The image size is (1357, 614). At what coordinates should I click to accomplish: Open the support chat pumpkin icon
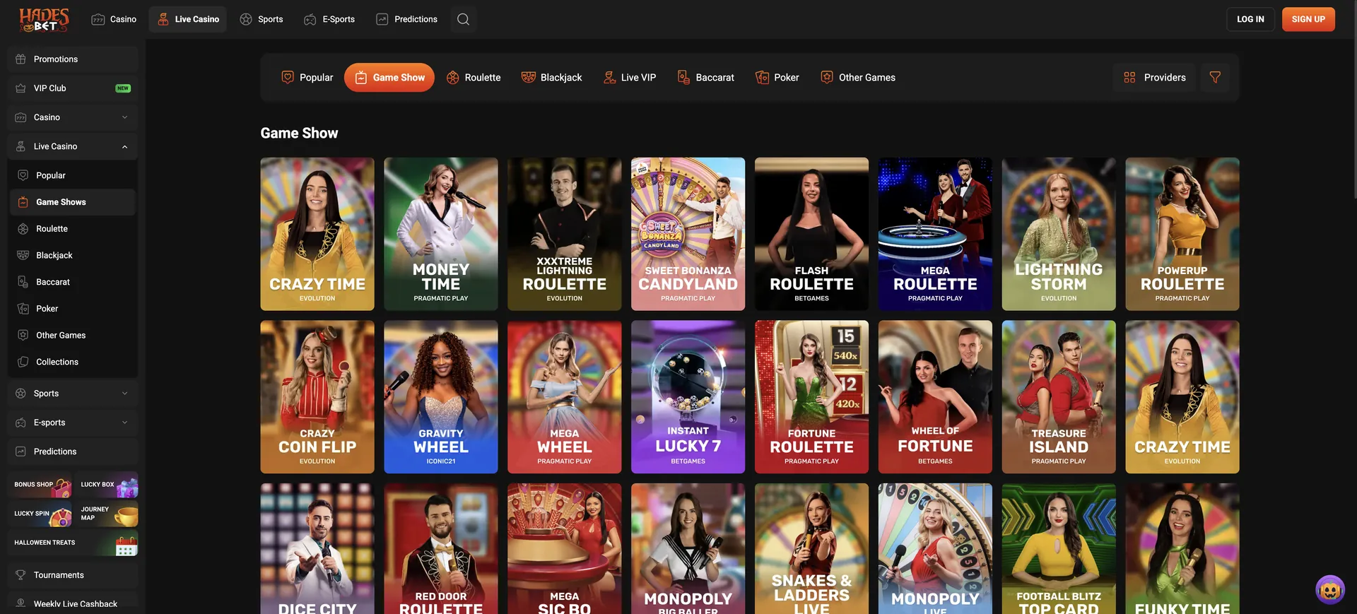click(1330, 589)
